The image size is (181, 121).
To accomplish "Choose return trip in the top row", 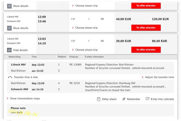I will click(x=86, y=6).
